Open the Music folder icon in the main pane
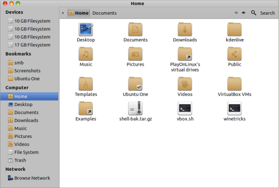 86,54
